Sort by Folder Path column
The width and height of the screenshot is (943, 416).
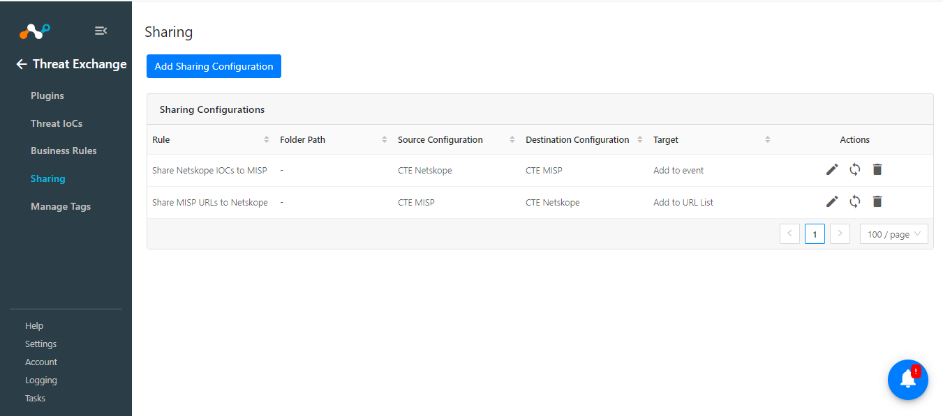click(x=384, y=139)
